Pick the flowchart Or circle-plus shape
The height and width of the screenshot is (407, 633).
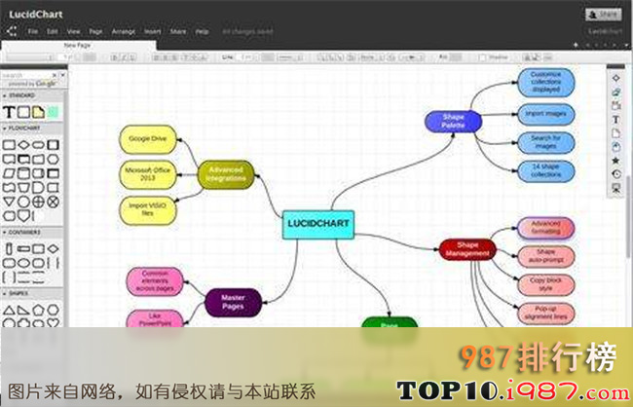coord(38,202)
